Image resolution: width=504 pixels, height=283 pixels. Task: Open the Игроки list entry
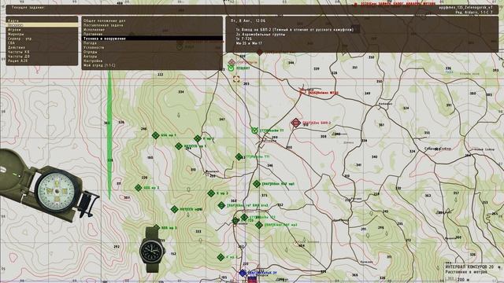pos(14,30)
